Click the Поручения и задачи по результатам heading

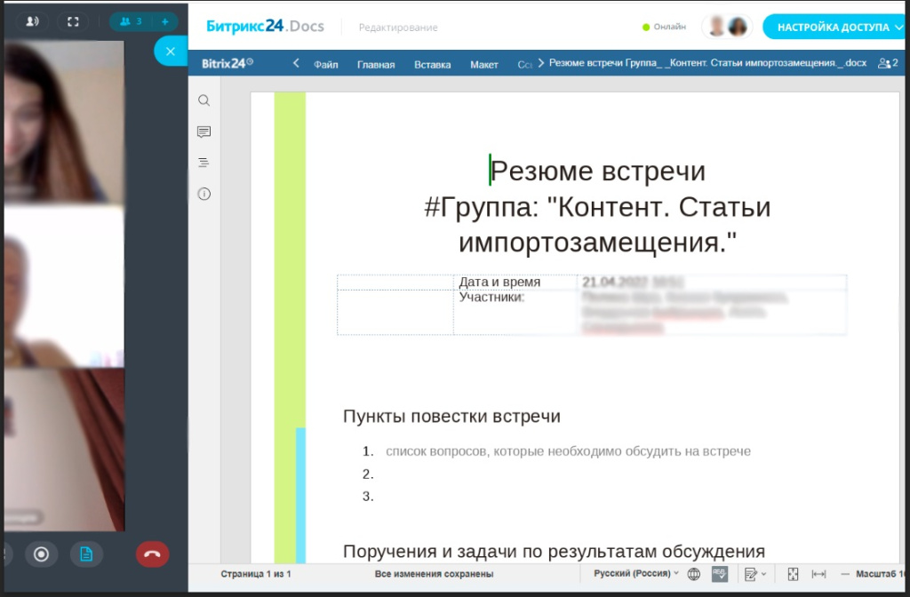(x=554, y=551)
